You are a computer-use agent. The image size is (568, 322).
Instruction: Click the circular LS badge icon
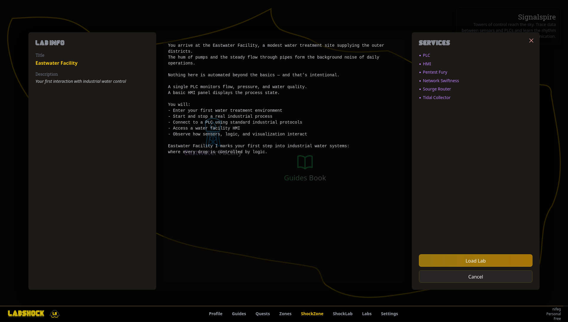click(55, 314)
